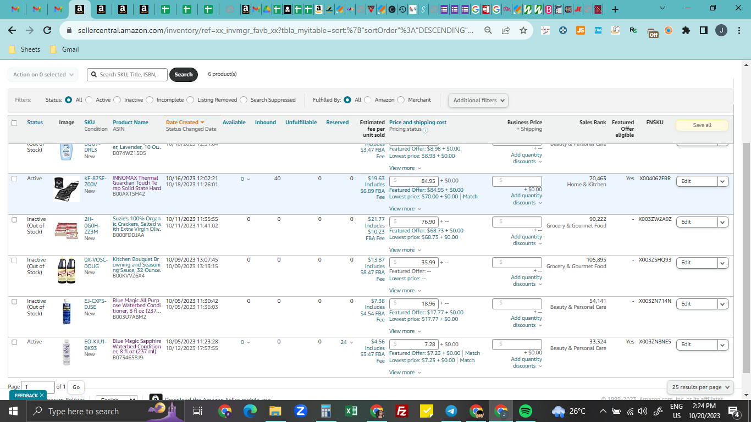This screenshot has height=422, width=751.
Task: Select the Active status radio filter
Action: tap(89, 100)
